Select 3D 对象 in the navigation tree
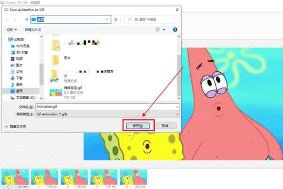 pos(19,53)
